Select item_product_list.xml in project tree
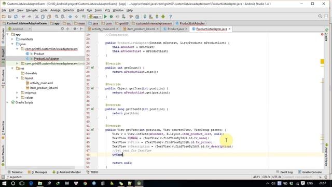The width and height of the screenshot is (332, 187). (x=44, y=88)
